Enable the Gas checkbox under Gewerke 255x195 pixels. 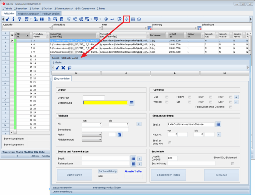click(167, 97)
